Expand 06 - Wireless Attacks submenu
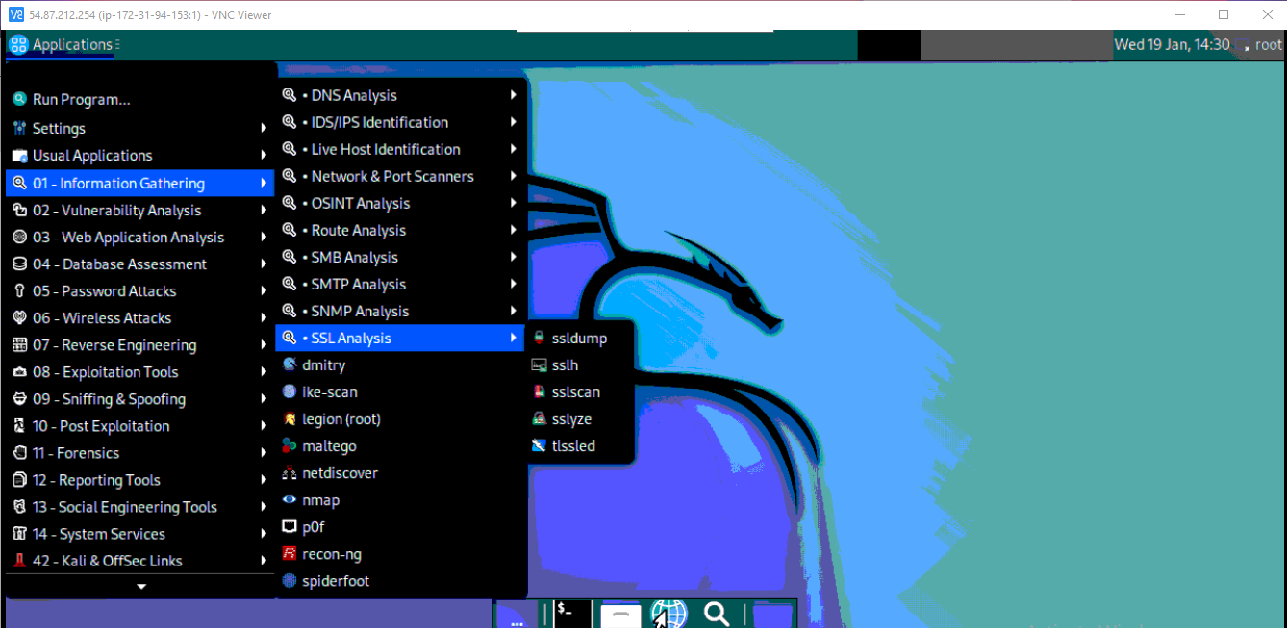Viewport: 1287px width, 628px height. point(140,318)
